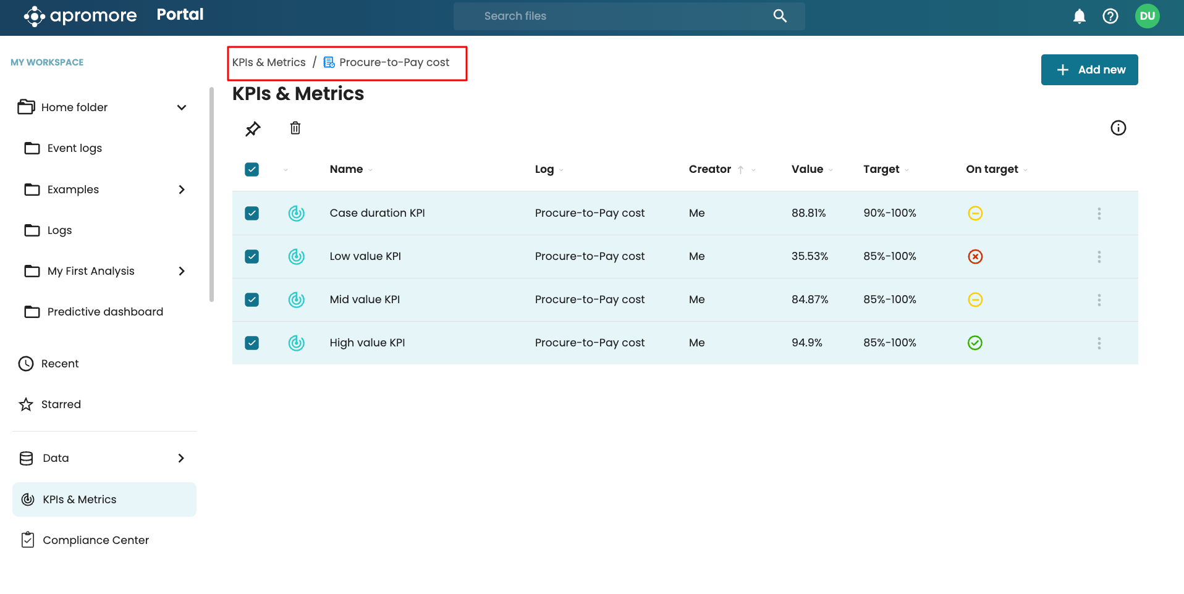
Task: Open the DU user avatar menu
Action: pyautogui.click(x=1147, y=16)
